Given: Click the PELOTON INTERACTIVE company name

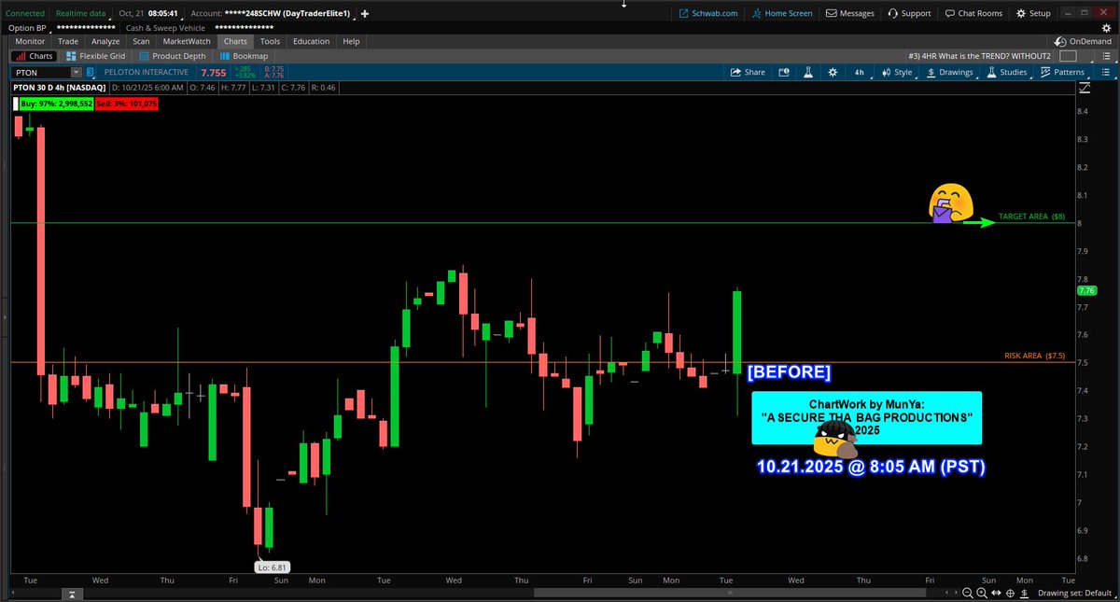Looking at the screenshot, I should click(x=147, y=72).
